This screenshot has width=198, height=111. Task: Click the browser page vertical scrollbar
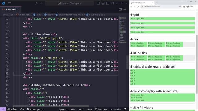[197, 64]
